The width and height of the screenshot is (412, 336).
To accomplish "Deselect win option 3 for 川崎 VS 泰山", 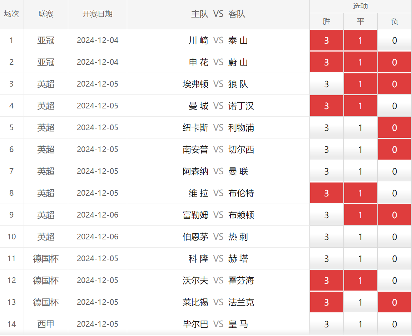I will point(326,40).
